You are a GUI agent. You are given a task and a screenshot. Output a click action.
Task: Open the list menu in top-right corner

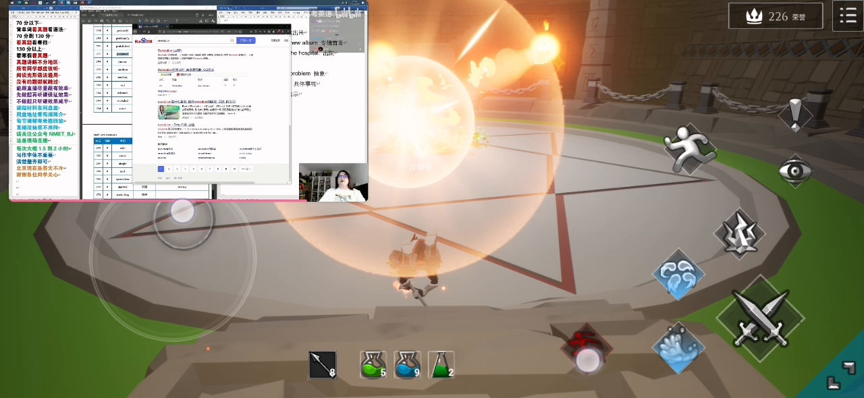[x=848, y=16]
